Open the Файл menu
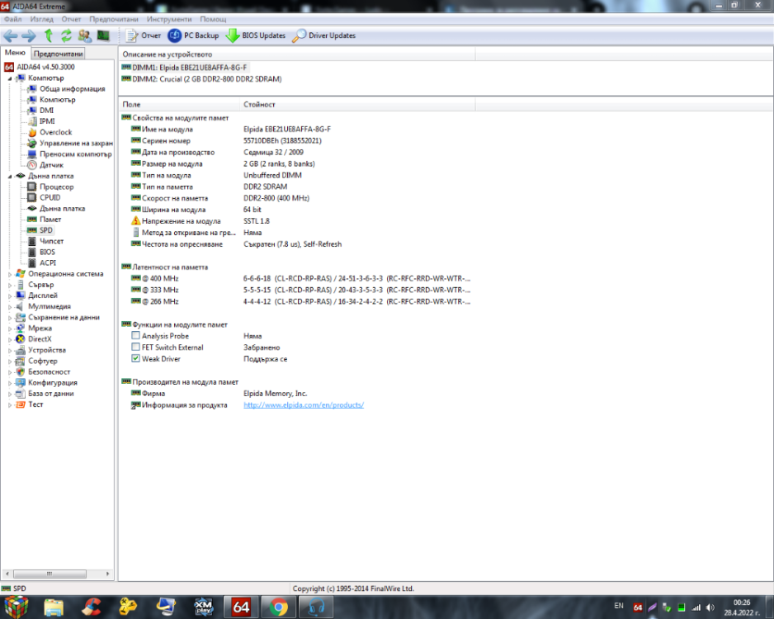The image size is (774, 619). click(13, 19)
